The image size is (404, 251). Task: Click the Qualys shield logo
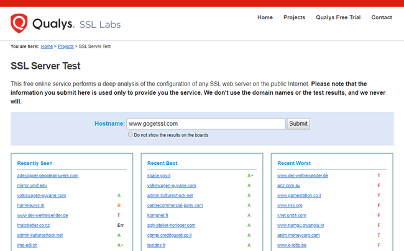coord(19,24)
